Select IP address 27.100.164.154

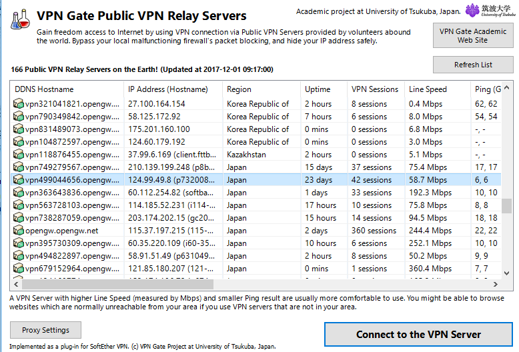pos(157,104)
